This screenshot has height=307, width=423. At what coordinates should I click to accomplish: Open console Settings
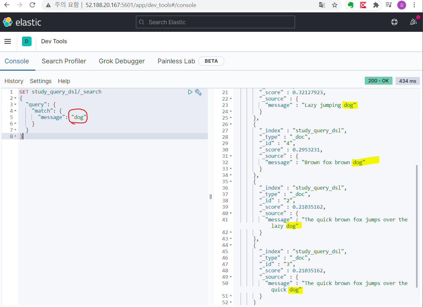(x=41, y=81)
